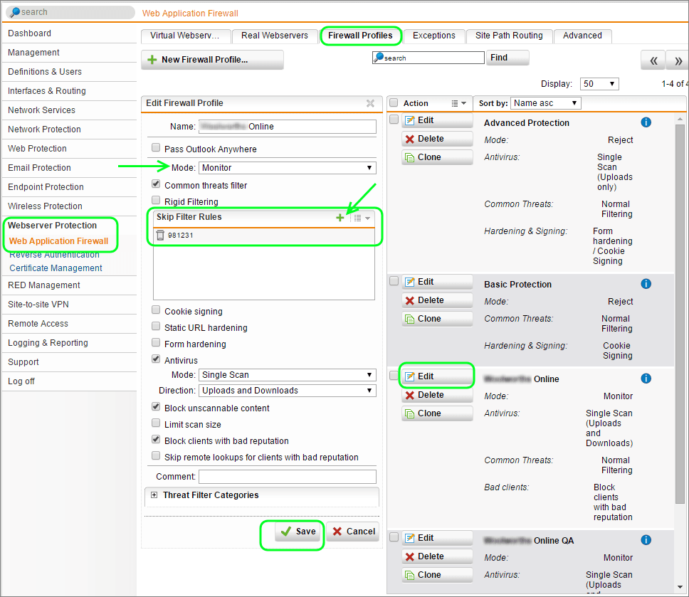Image resolution: width=689 pixels, height=597 pixels.
Task: Save the firewall profile
Action: 299,532
